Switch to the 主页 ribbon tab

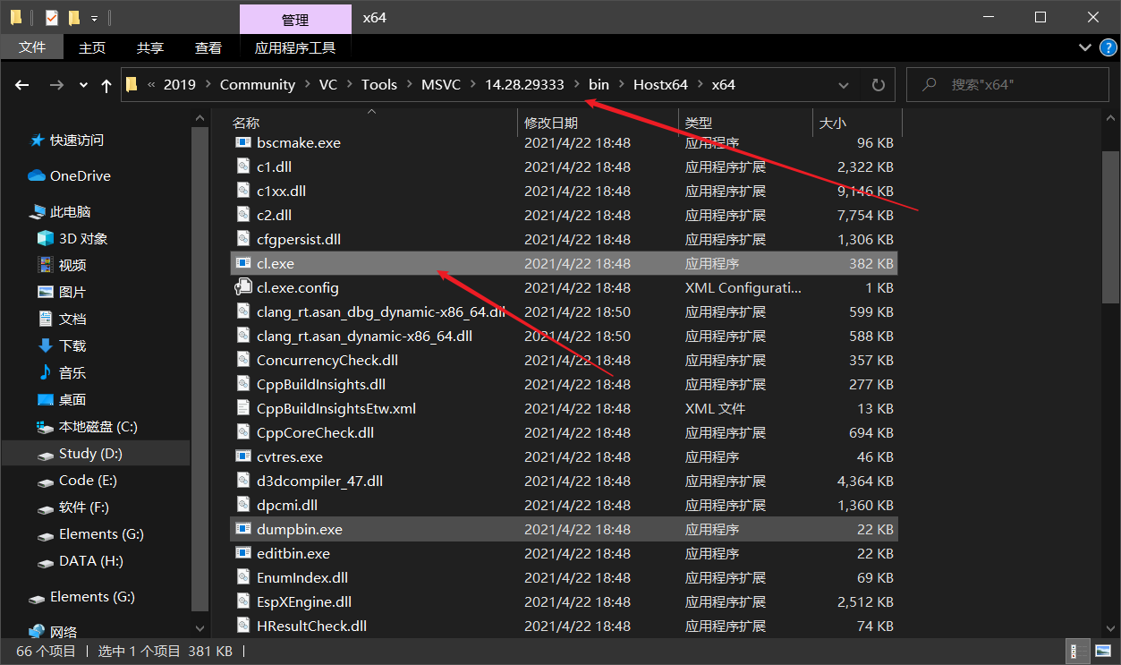(x=92, y=48)
